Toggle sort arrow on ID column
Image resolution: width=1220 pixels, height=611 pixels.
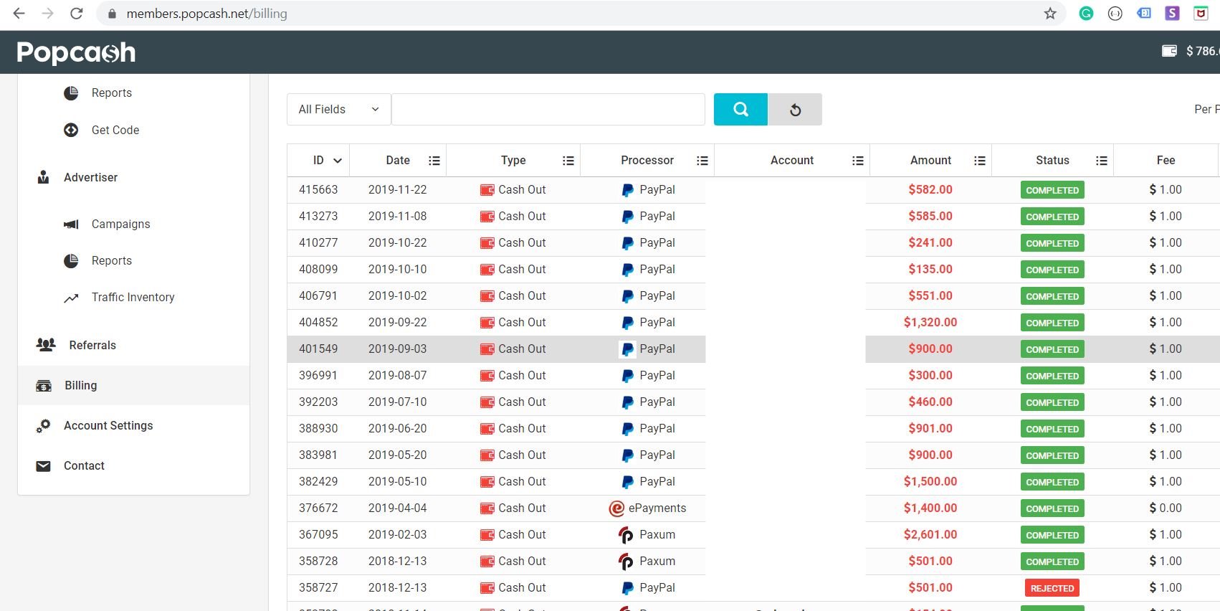coord(337,161)
